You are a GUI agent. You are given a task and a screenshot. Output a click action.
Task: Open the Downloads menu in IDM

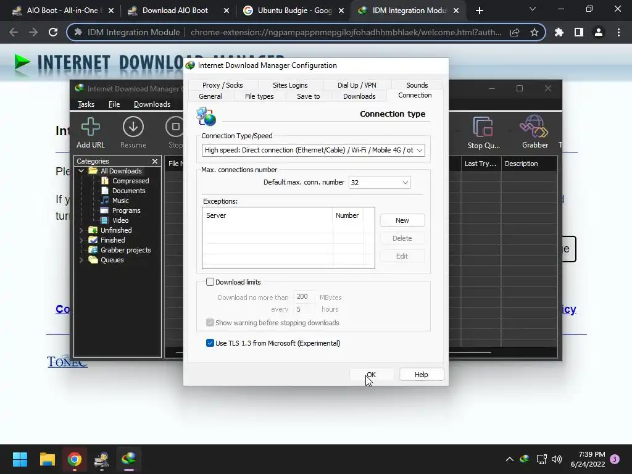[152, 104]
